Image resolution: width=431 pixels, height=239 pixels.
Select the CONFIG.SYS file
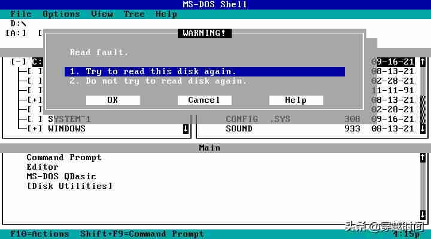258,119
